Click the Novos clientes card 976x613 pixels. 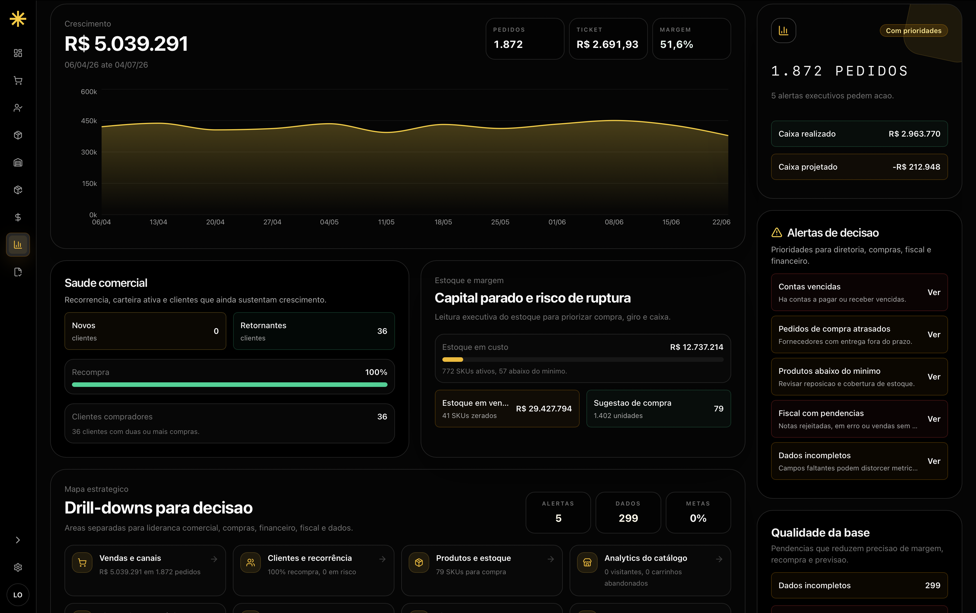[145, 331]
